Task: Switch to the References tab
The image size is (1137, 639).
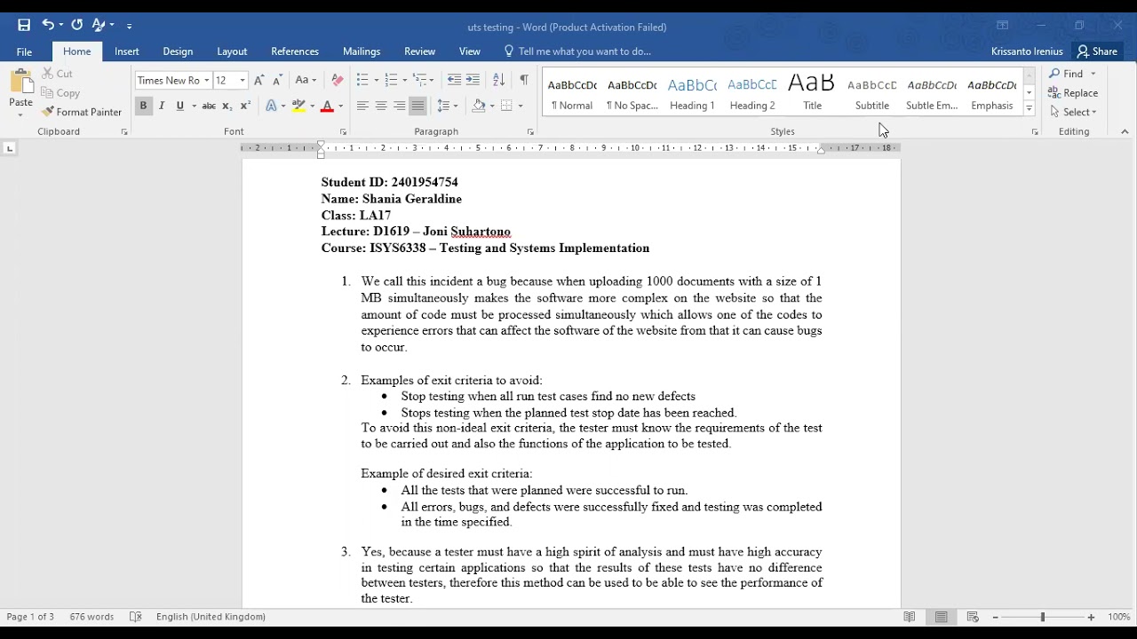Action: tap(295, 51)
